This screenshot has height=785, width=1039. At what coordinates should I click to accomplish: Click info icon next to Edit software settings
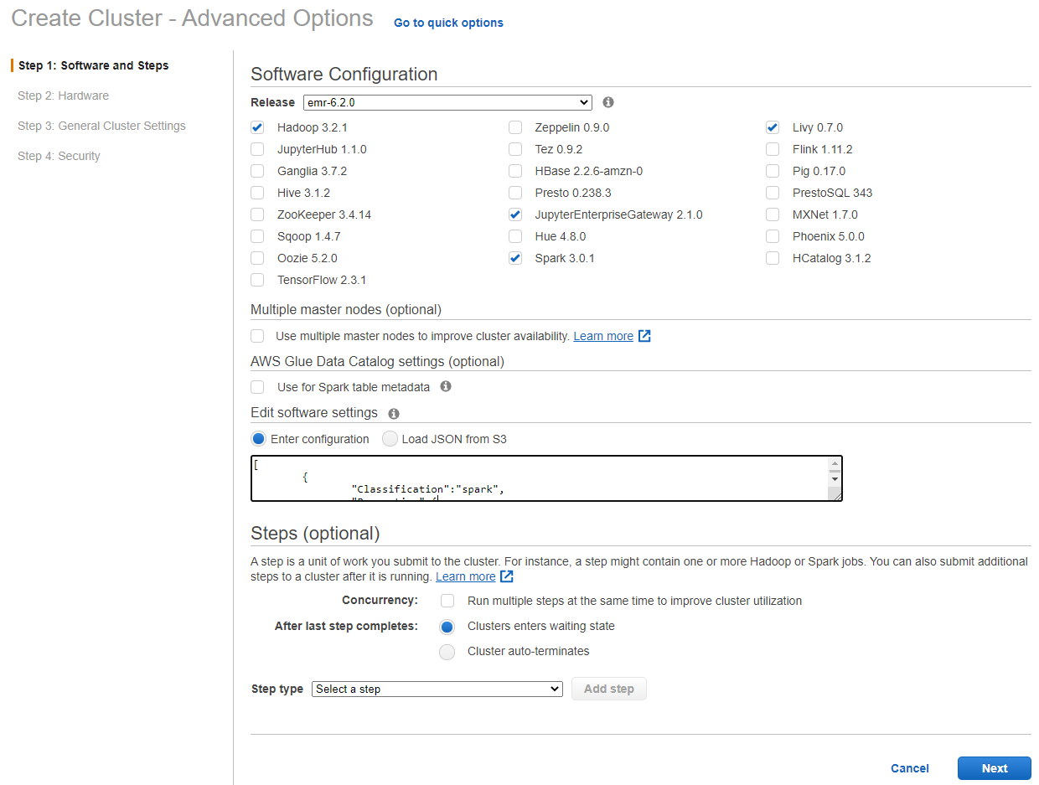(394, 413)
